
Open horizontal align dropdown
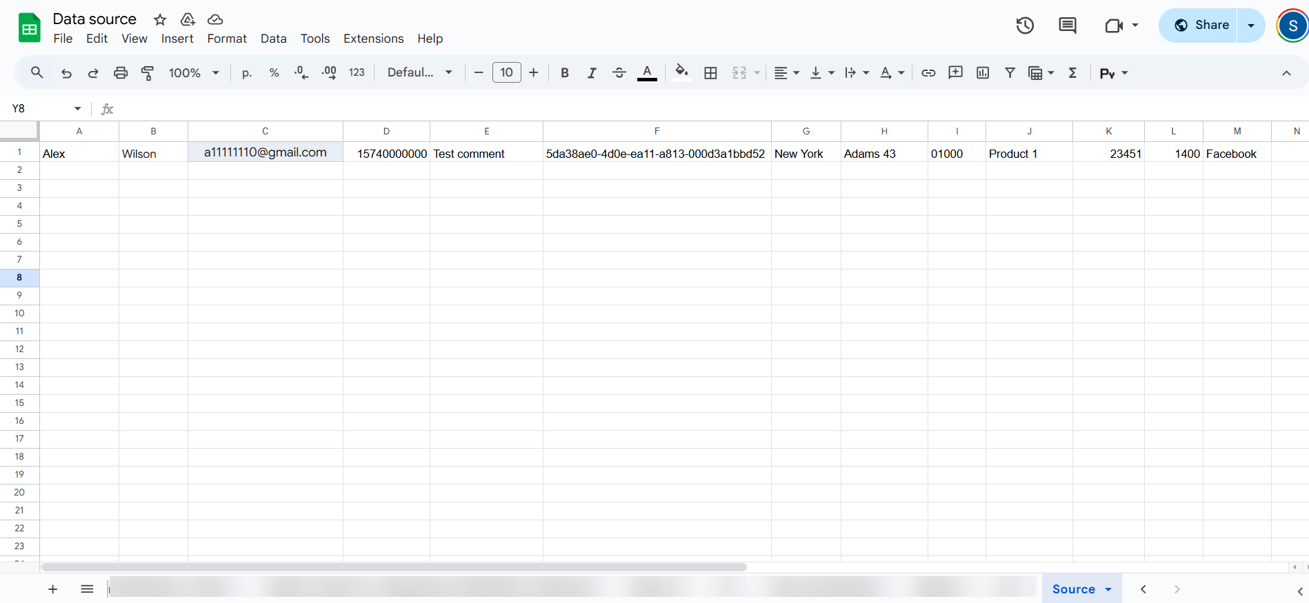point(786,73)
